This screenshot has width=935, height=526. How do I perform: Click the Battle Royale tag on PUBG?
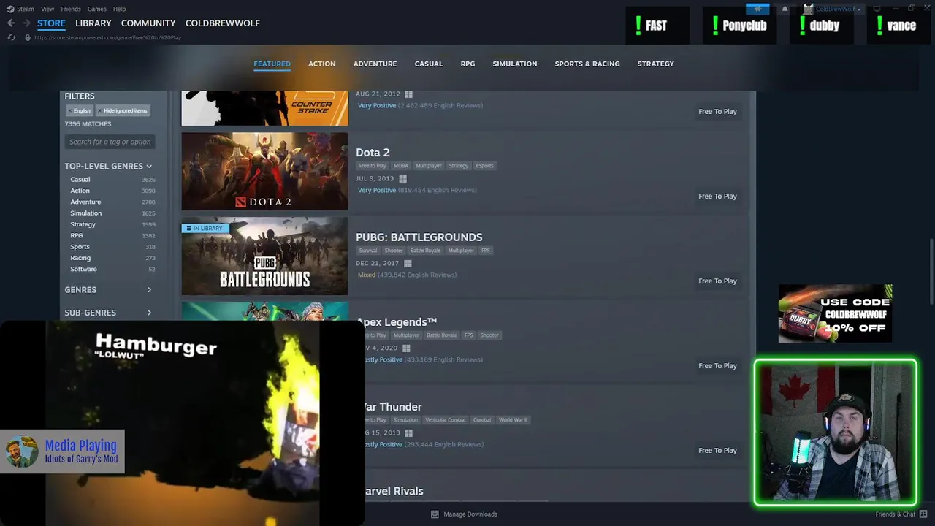coord(425,251)
